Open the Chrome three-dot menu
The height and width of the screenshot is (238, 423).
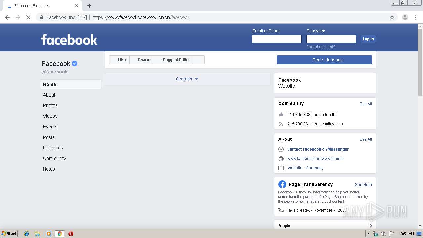pyautogui.click(x=416, y=17)
